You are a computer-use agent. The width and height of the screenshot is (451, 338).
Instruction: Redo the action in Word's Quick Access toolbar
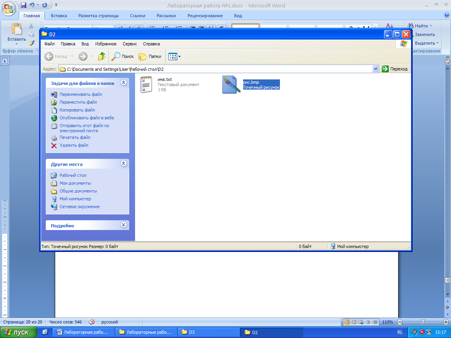[x=45, y=5]
